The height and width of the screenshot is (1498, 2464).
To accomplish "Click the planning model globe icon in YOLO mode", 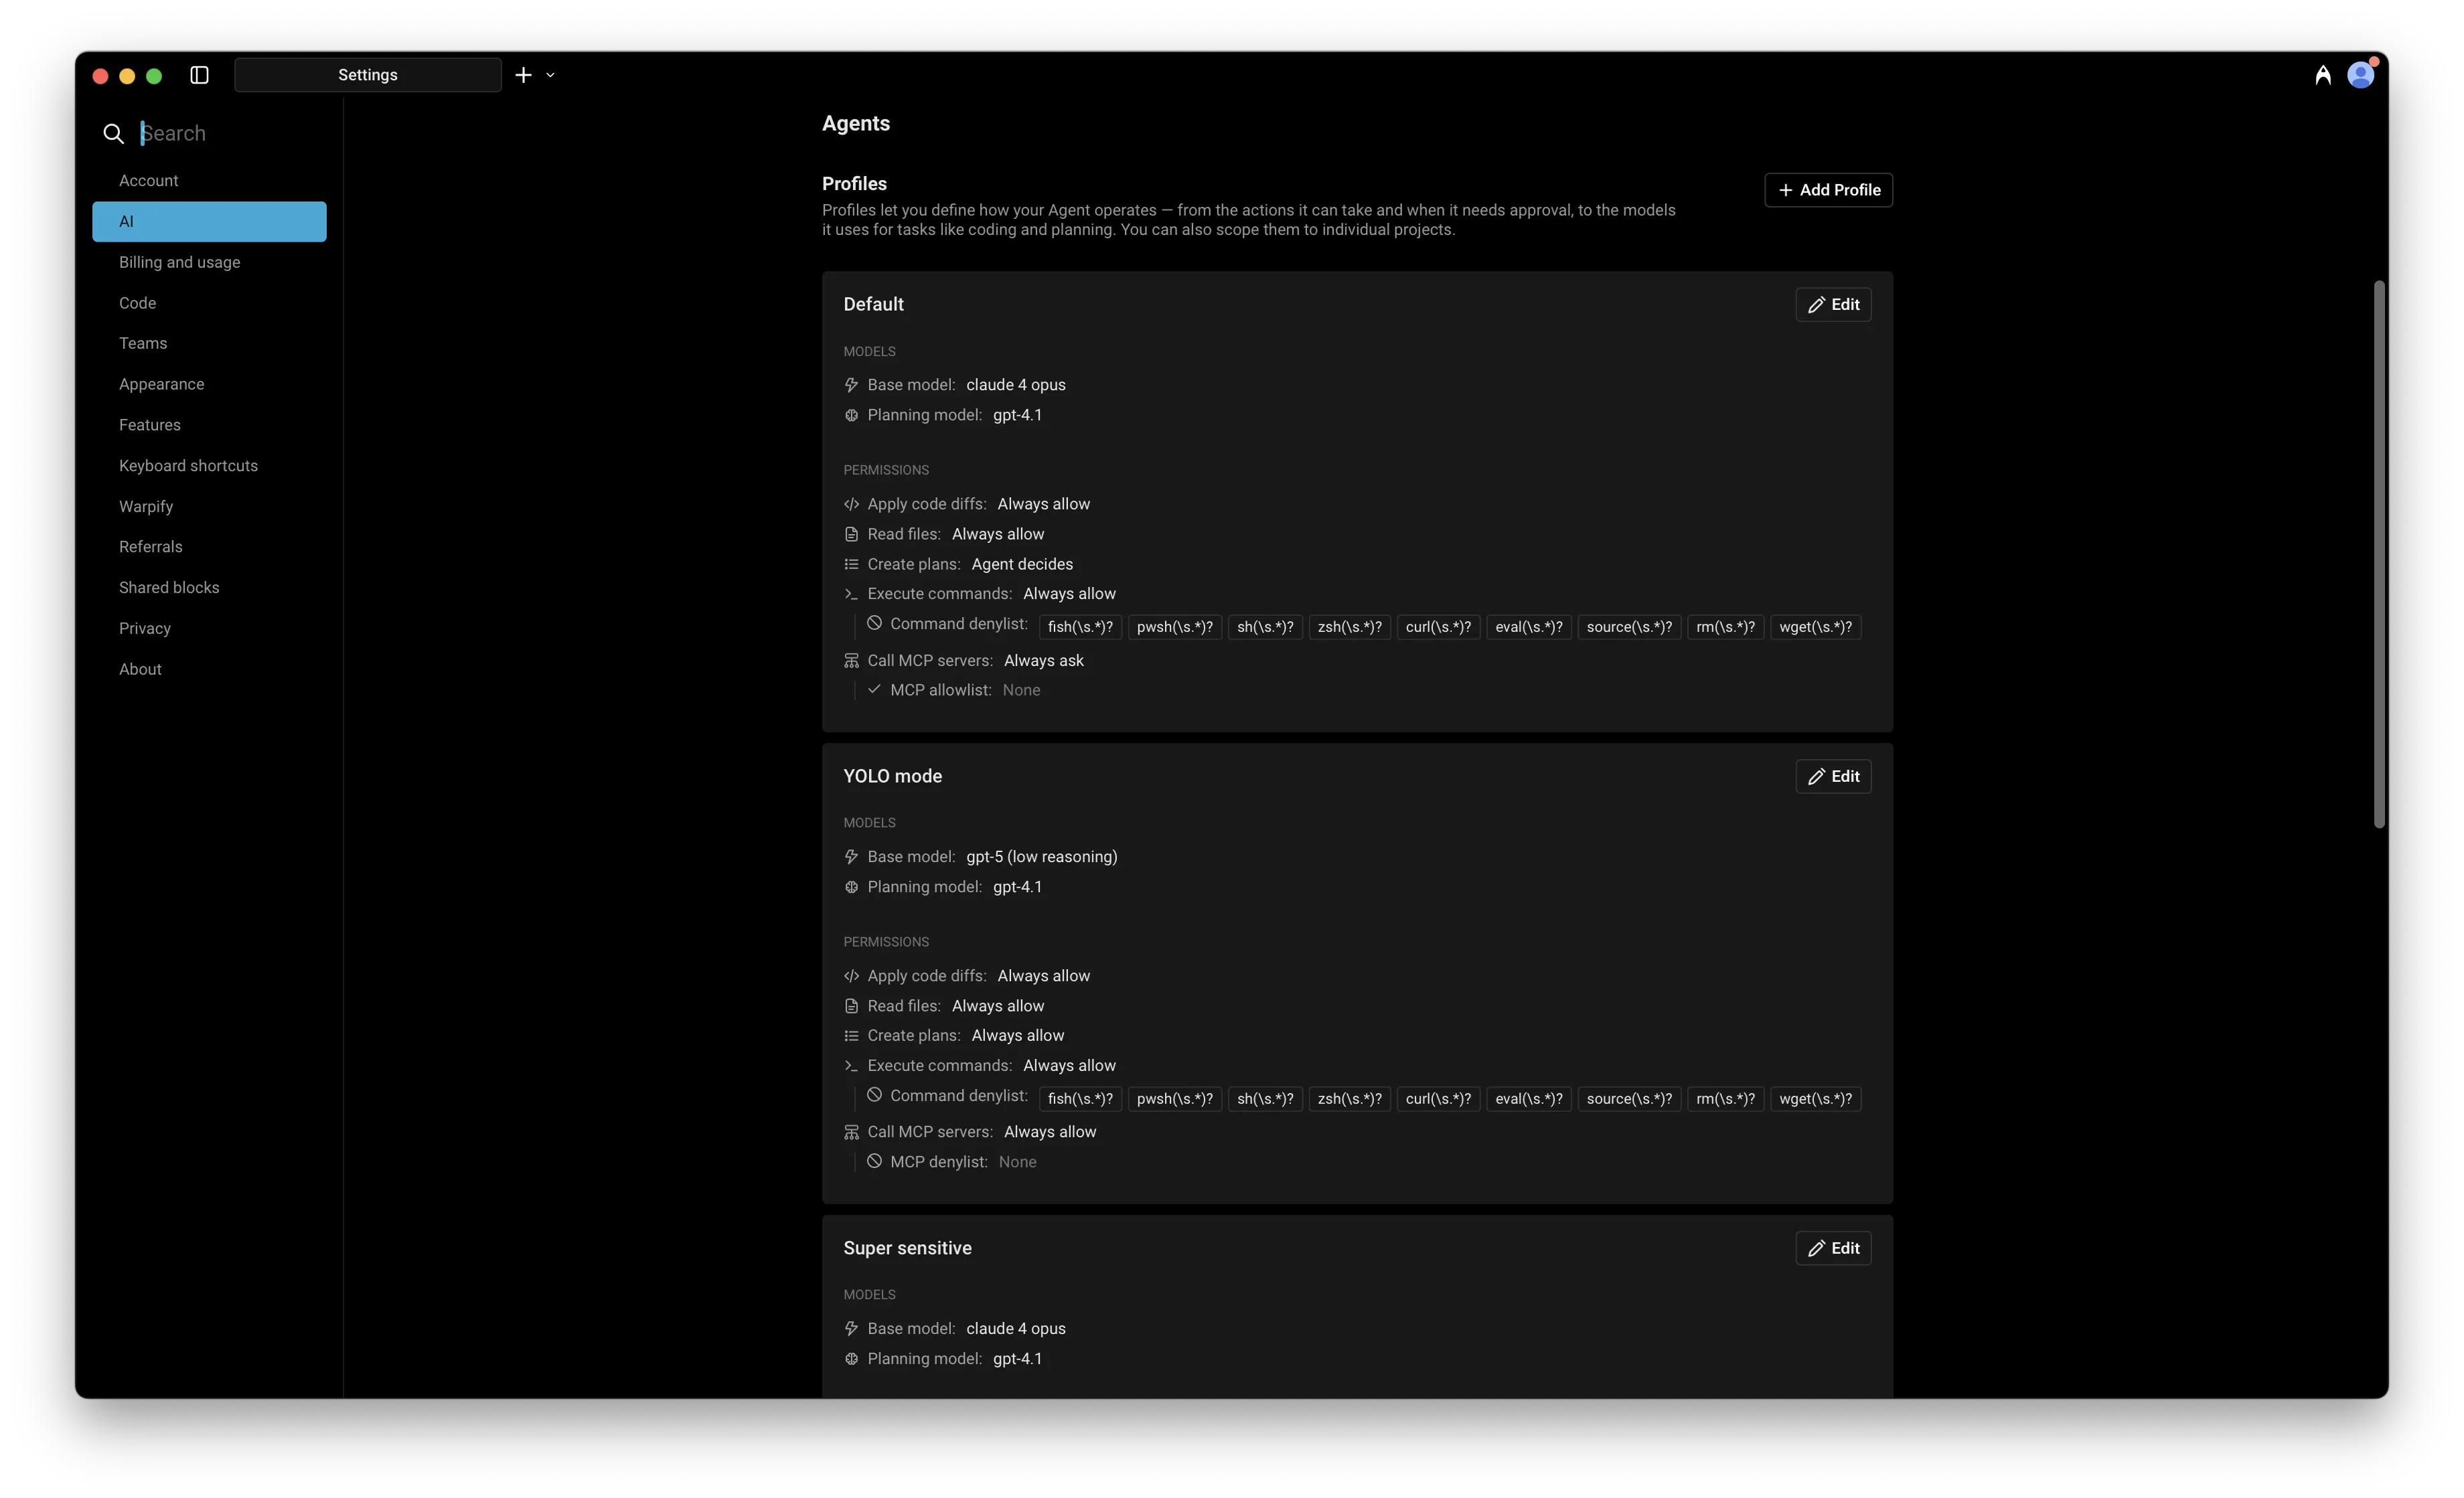I will click(x=851, y=887).
